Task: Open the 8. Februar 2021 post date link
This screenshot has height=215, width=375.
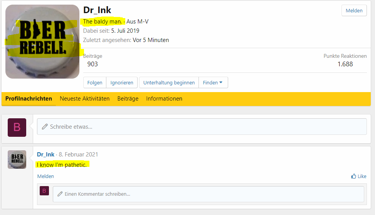Action: point(78,154)
